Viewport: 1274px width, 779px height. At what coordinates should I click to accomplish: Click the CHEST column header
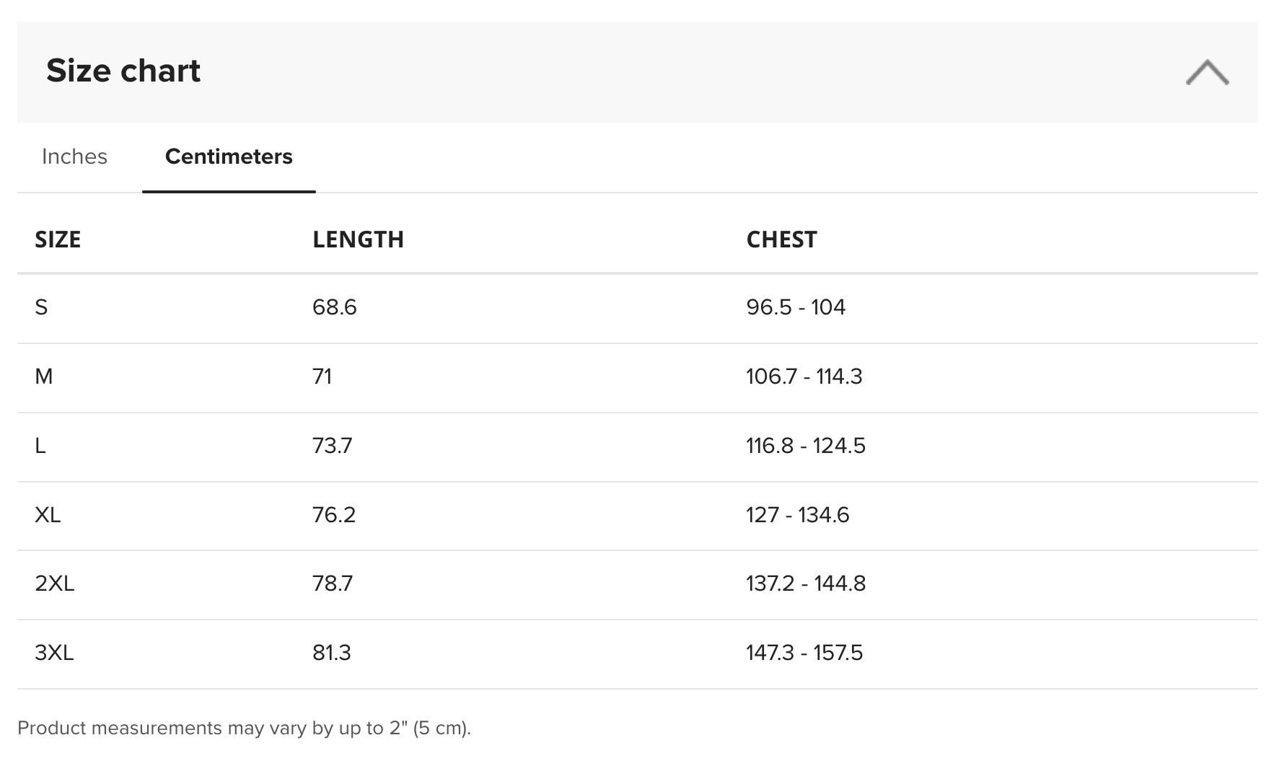pyautogui.click(x=781, y=239)
